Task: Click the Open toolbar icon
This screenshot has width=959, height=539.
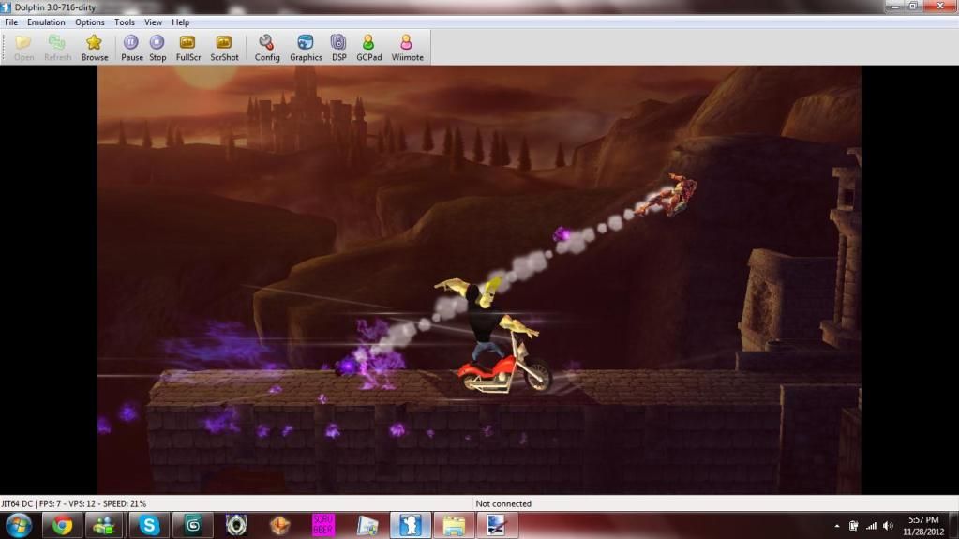Action: click(23, 48)
